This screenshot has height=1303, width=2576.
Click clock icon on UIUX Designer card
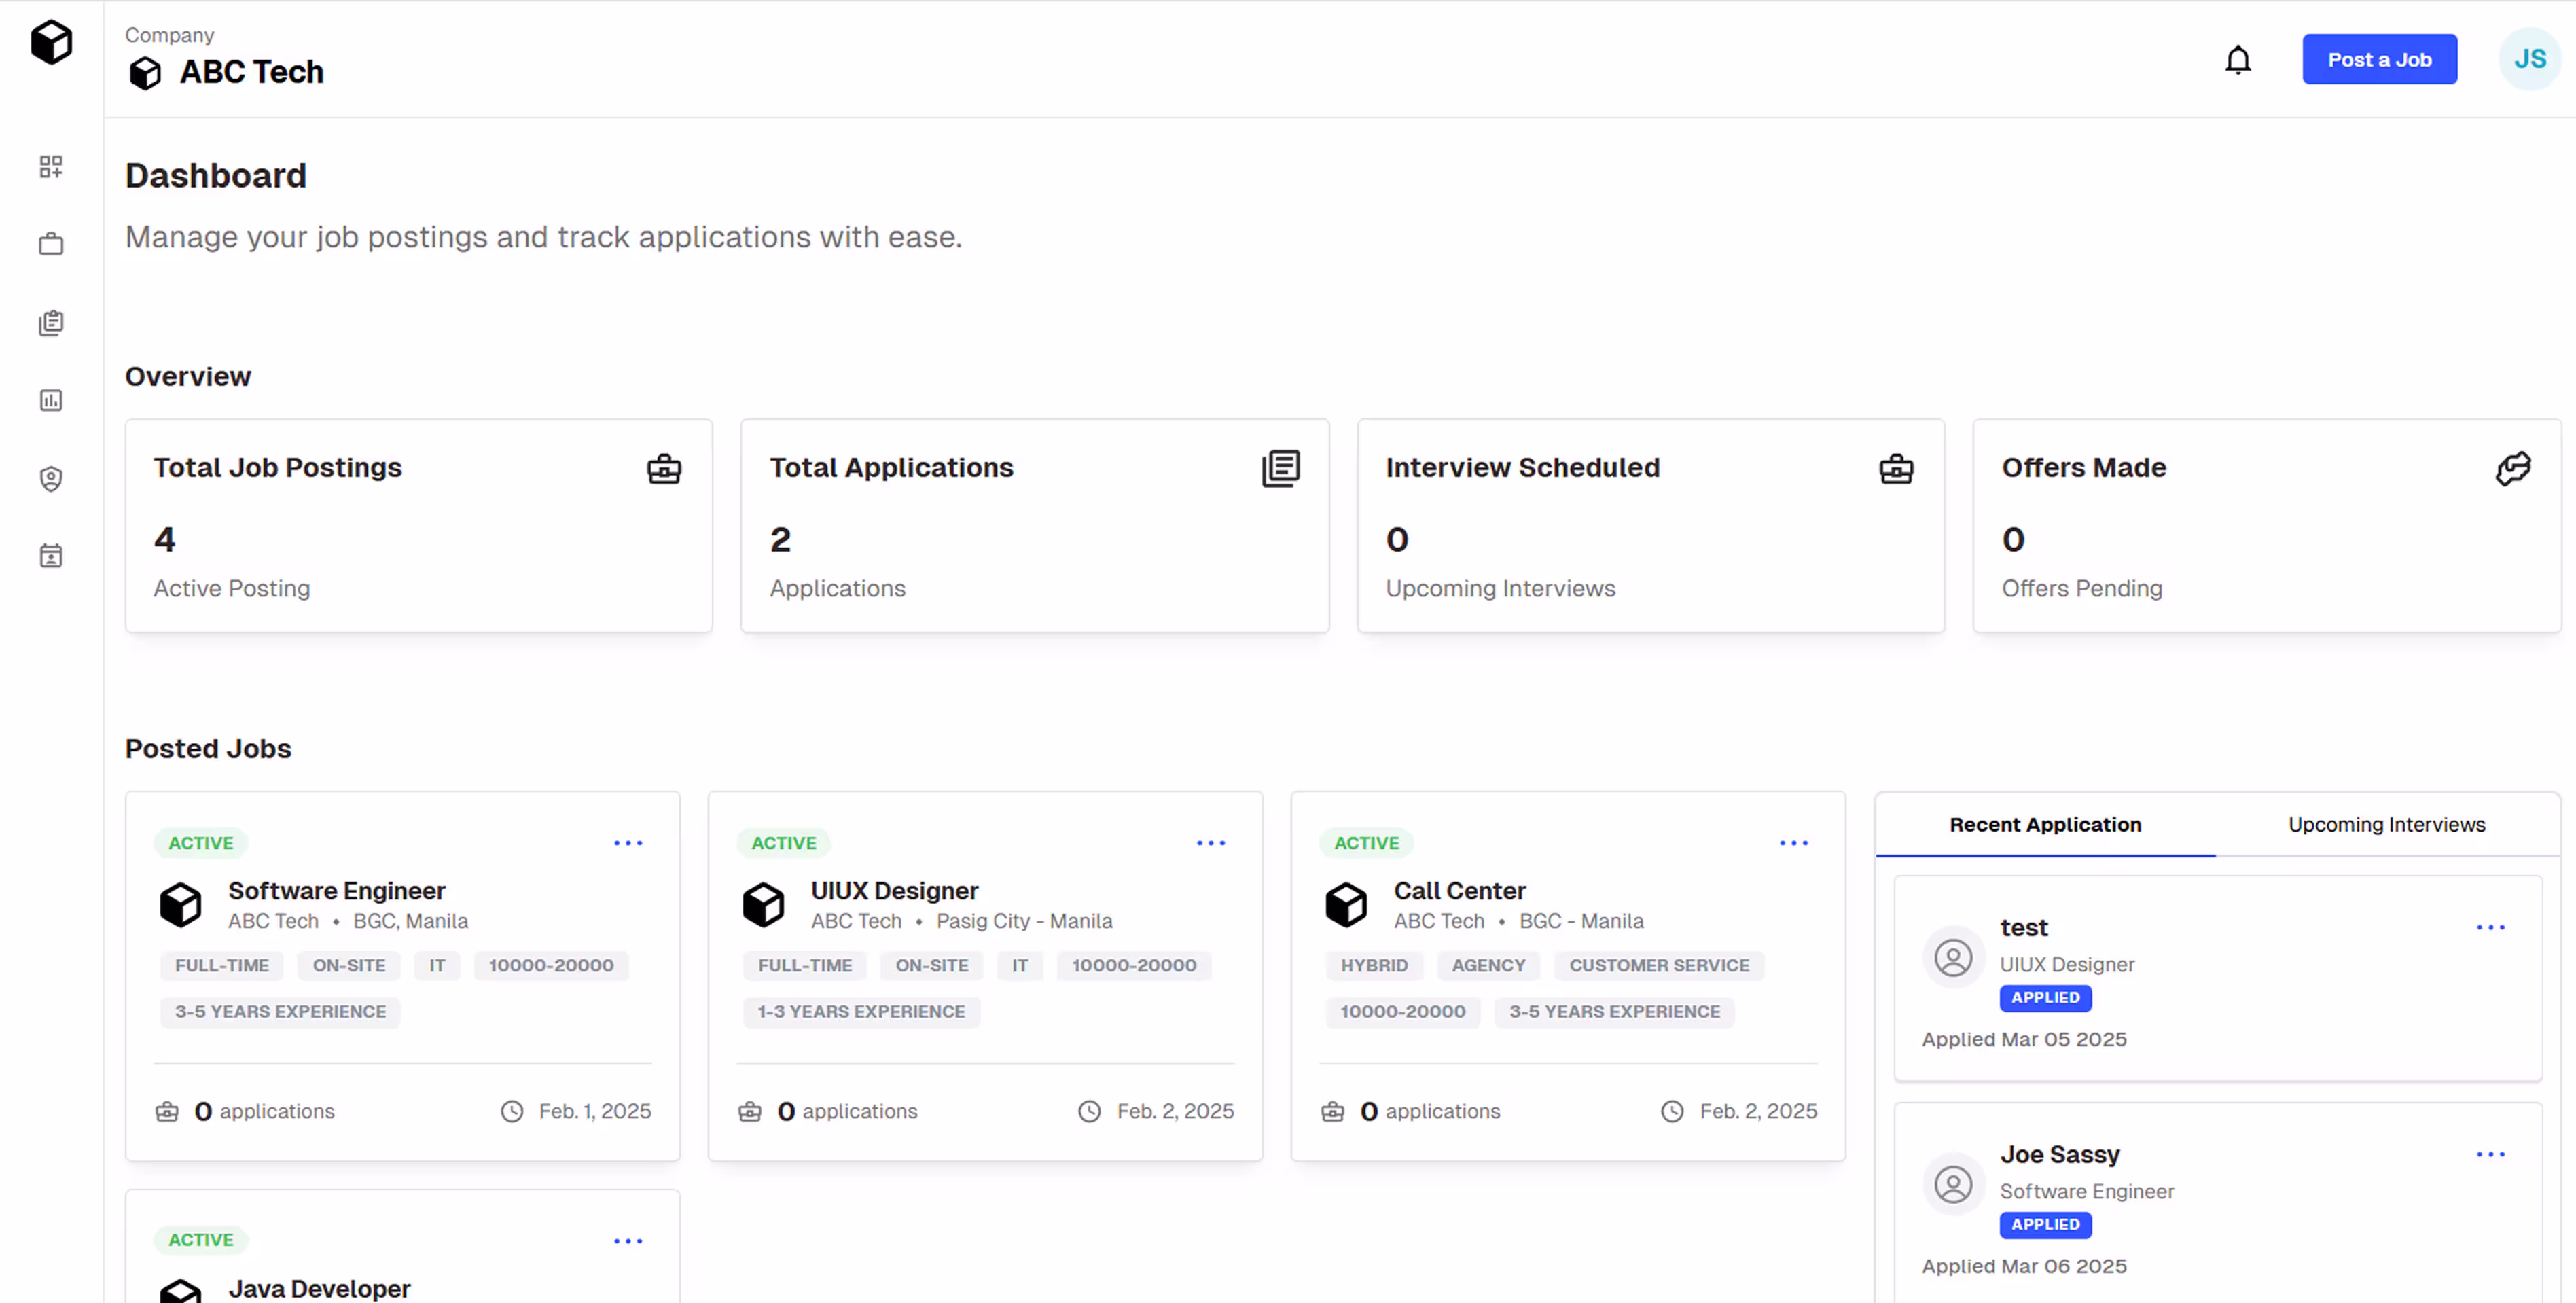click(1089, 1111)
